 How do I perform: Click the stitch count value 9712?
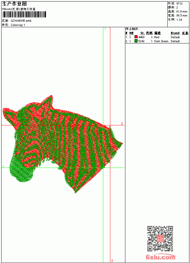(179, 4)
